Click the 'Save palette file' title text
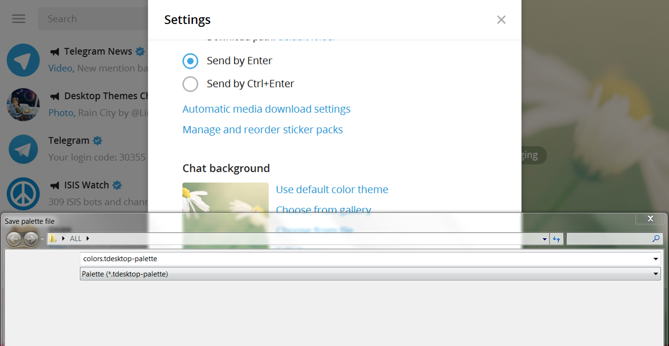The width and height of the screenshot is (669, 346). 30,222
